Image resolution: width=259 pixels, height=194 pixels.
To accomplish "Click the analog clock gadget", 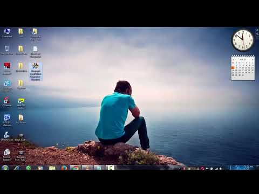I will [243, 40].
